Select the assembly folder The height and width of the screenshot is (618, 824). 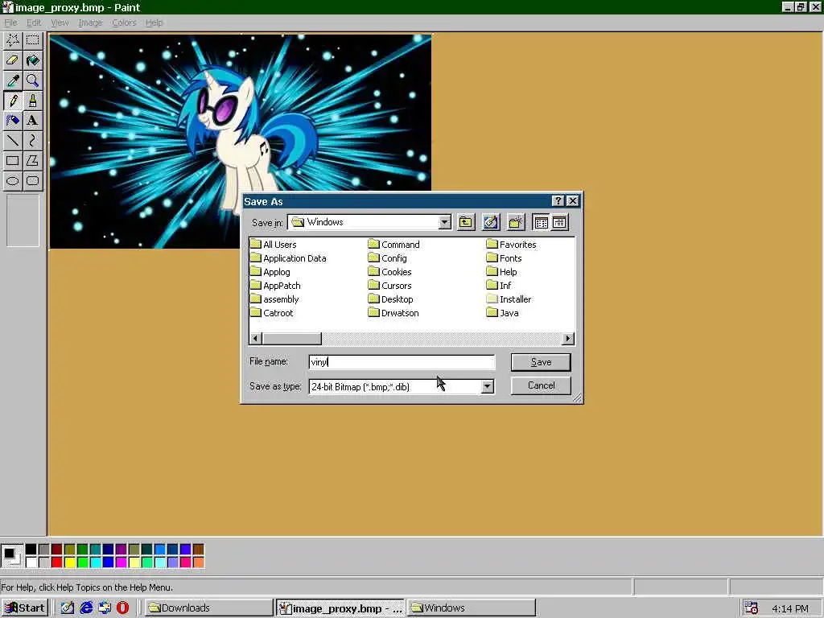(x=274, y=299)
